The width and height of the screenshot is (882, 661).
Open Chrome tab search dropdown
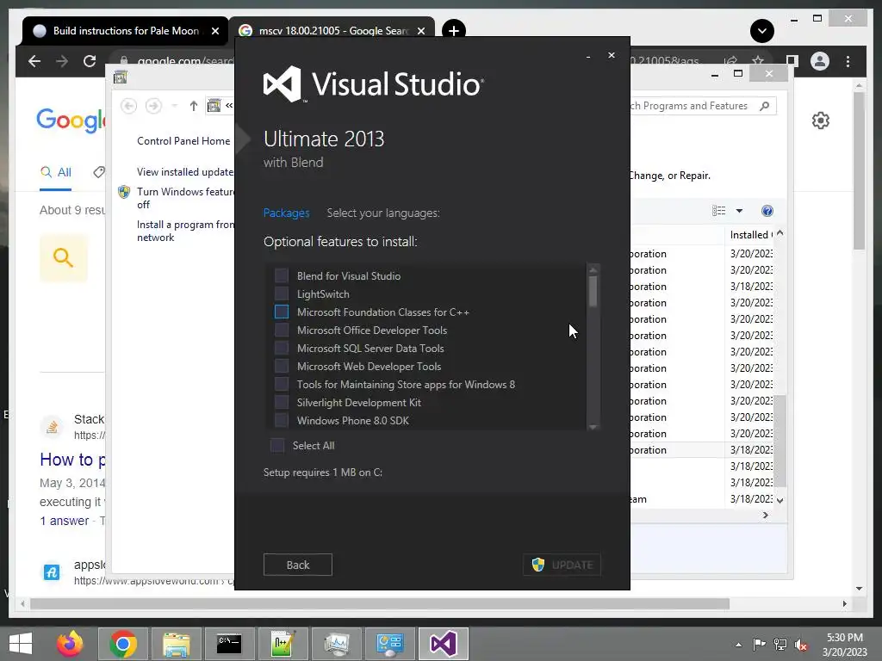tap(761, 31)
